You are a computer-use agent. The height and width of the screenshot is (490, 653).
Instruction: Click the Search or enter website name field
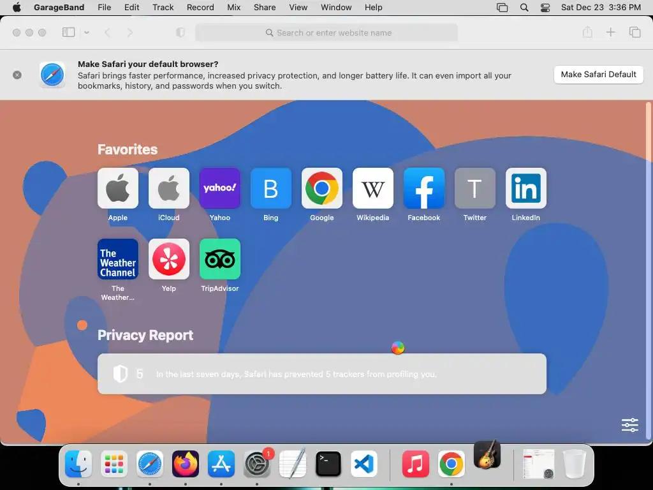pos(327,33)
